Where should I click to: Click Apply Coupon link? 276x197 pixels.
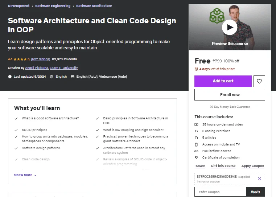[253, 166]
